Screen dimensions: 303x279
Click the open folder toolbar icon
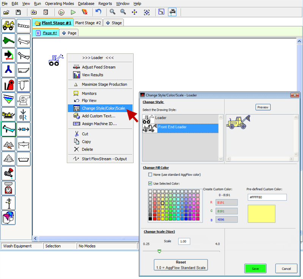6,12
